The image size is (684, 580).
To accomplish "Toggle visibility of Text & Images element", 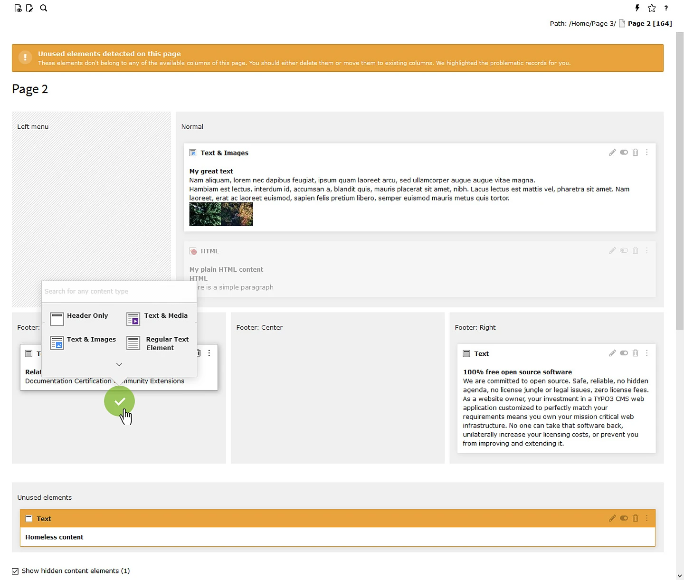I will pyautogui.click(x=624, y=152).
